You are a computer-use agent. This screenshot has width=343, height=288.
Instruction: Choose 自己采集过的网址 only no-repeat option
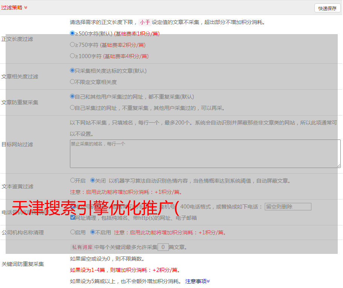tap(73, 107)
